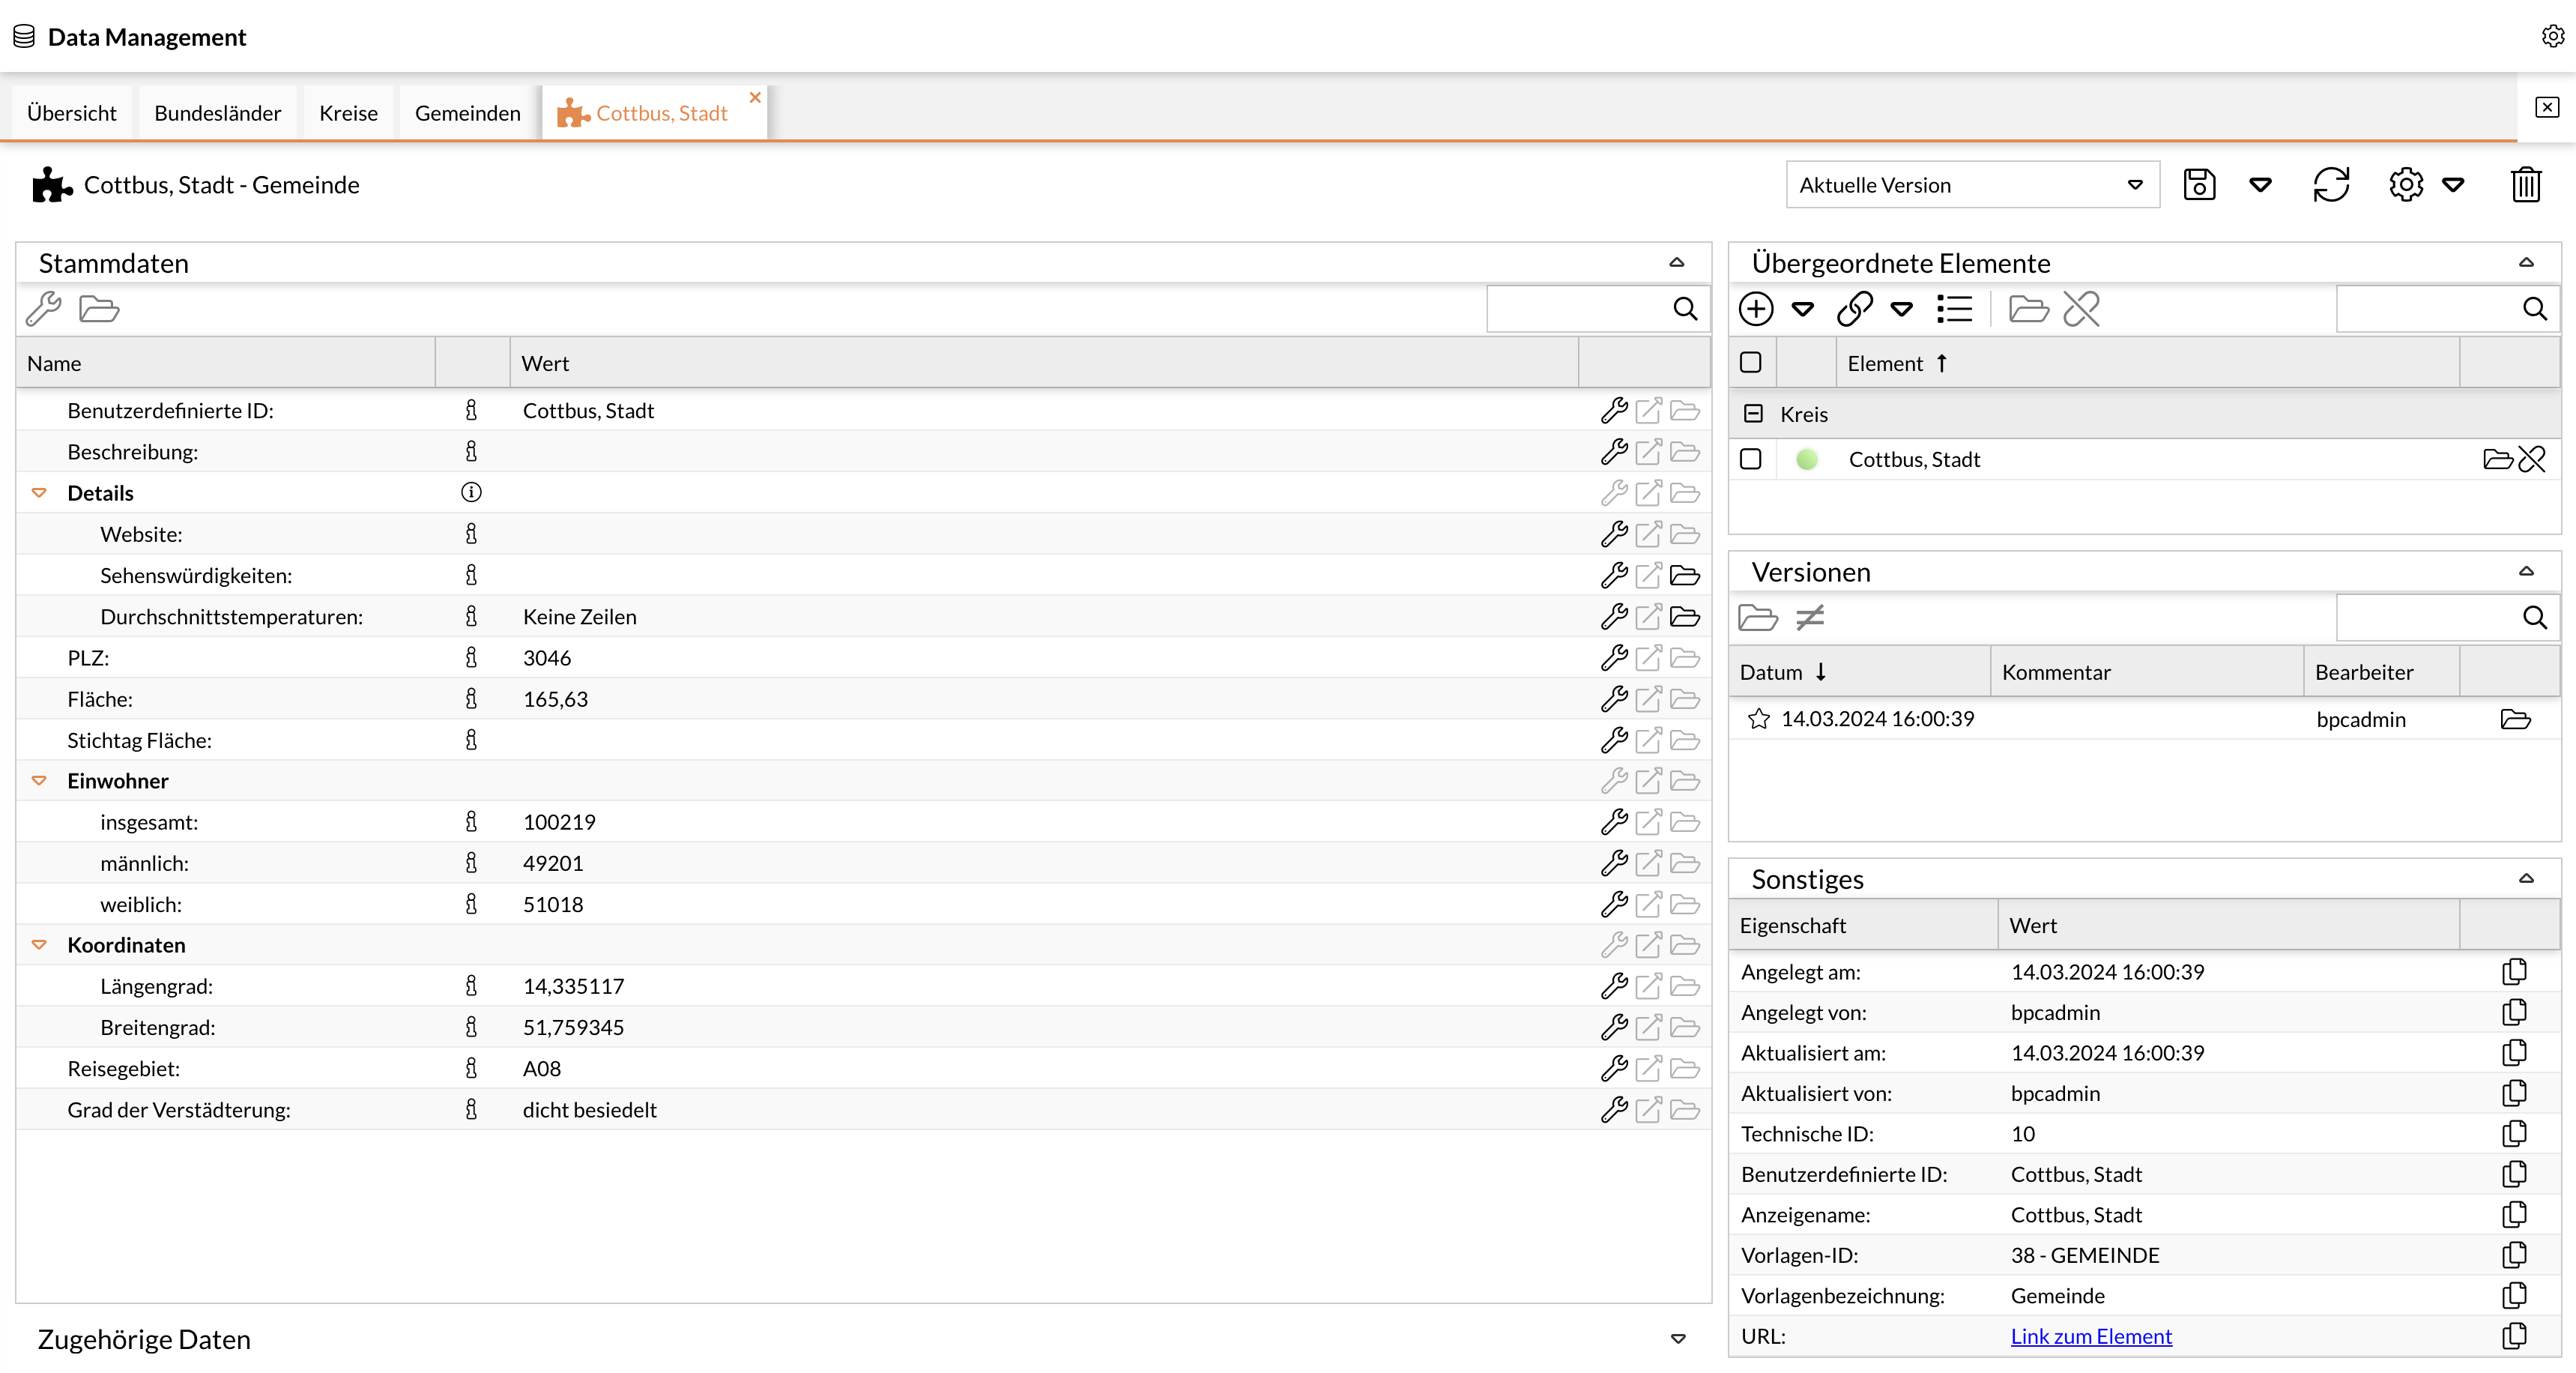The image size is (2576, 1373).
Task: Click the refresh arrows icon
Action: (x=2330, y=185)
